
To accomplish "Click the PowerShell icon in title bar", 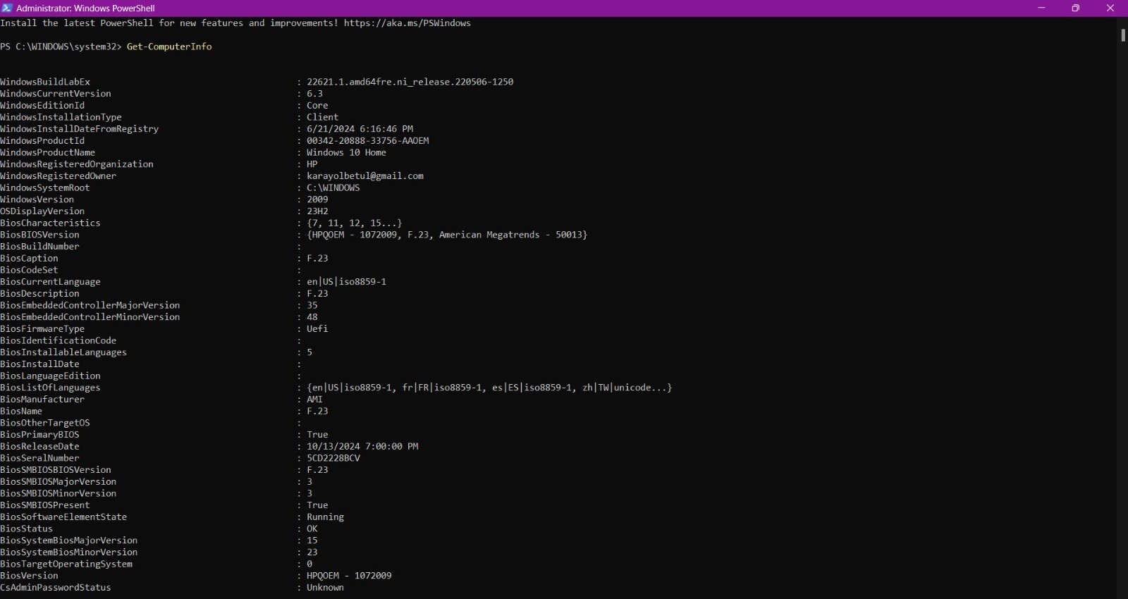I will 7,8.
